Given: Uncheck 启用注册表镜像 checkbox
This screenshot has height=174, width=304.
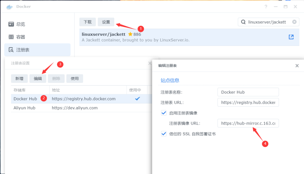Looking at the screenshot, I should [164, 113].
